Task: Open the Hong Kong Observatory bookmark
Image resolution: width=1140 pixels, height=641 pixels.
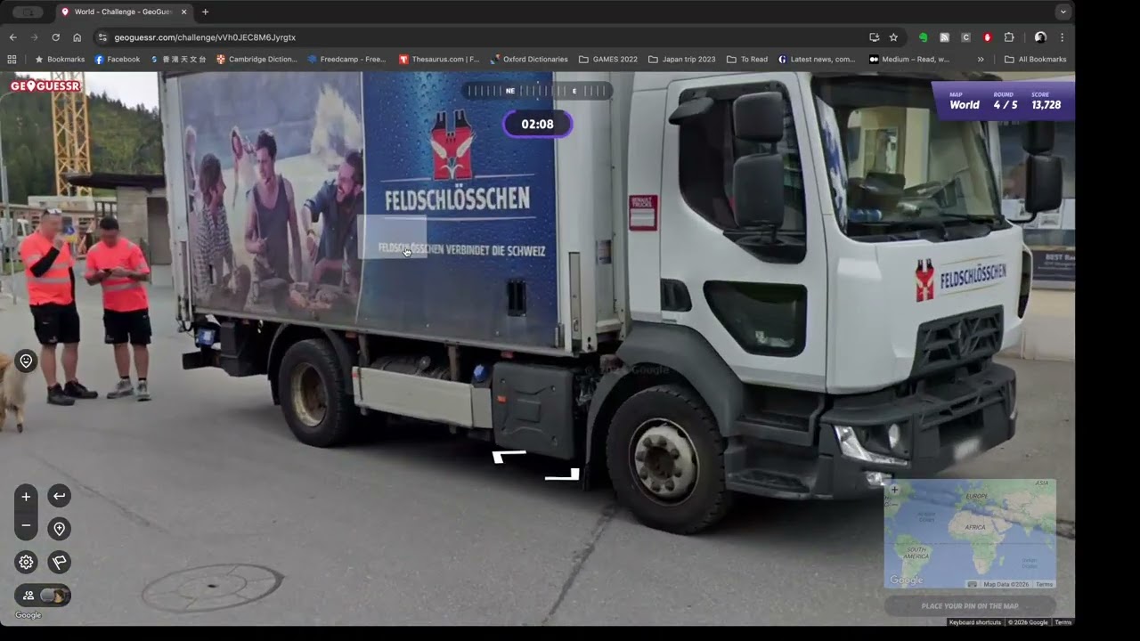Action: [178, 59]
